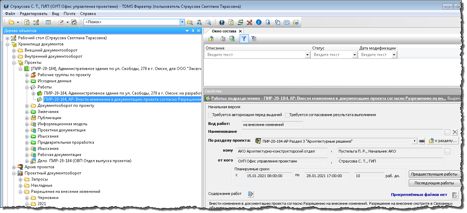
Task: Click the attached files icon at far right
Action: pos(455,195)
